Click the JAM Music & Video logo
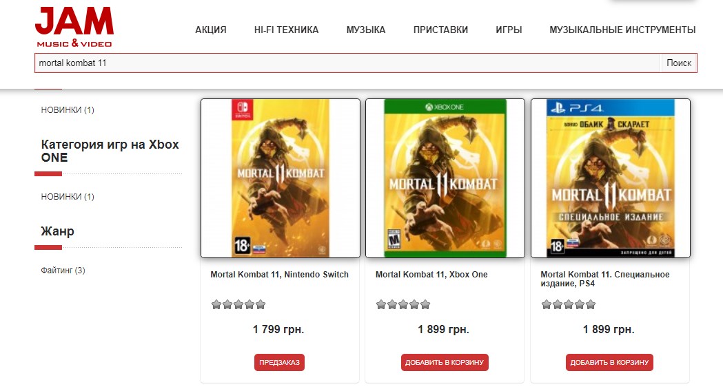723x391 pixels. tap(74, 28)
